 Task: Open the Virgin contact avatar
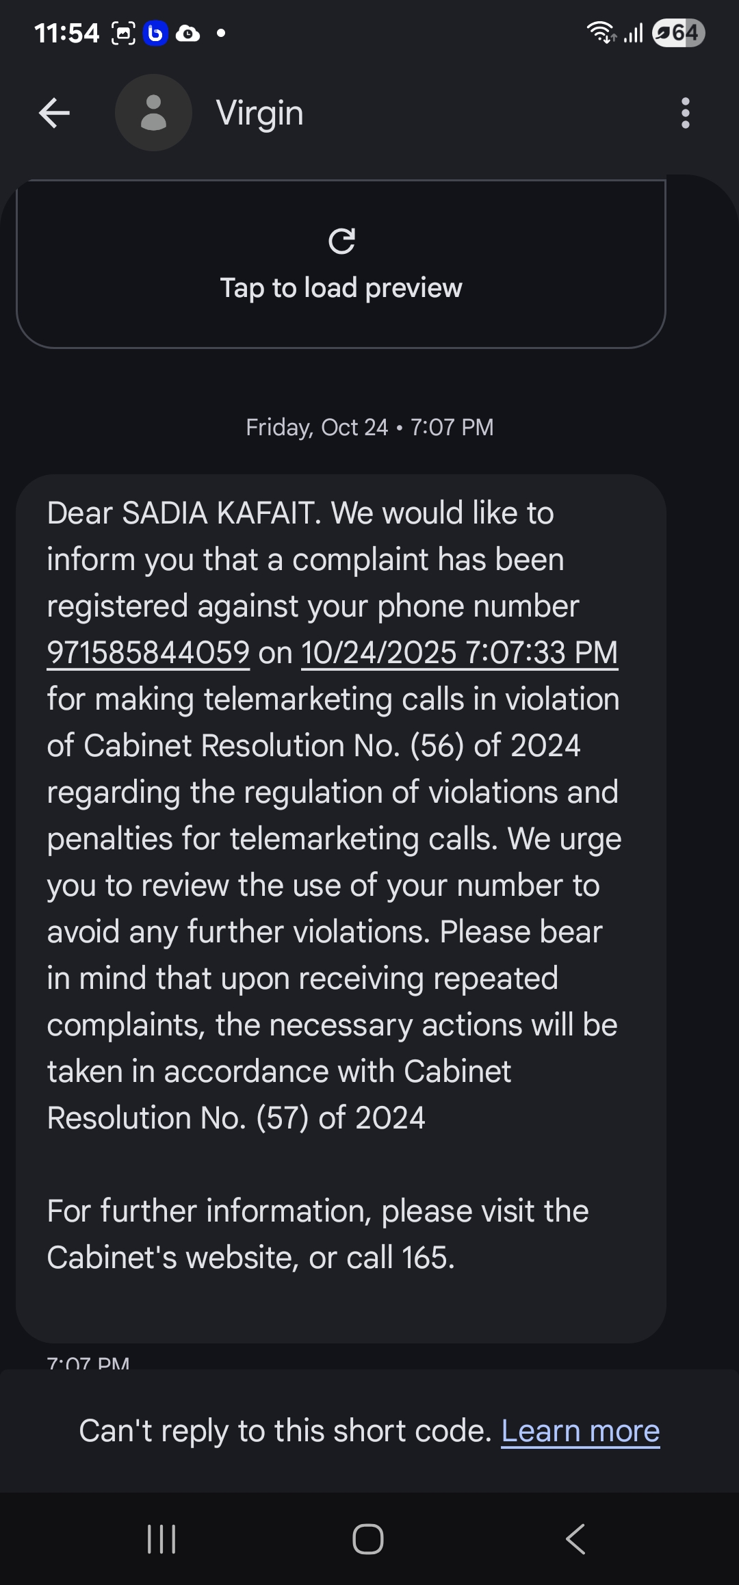153,113
